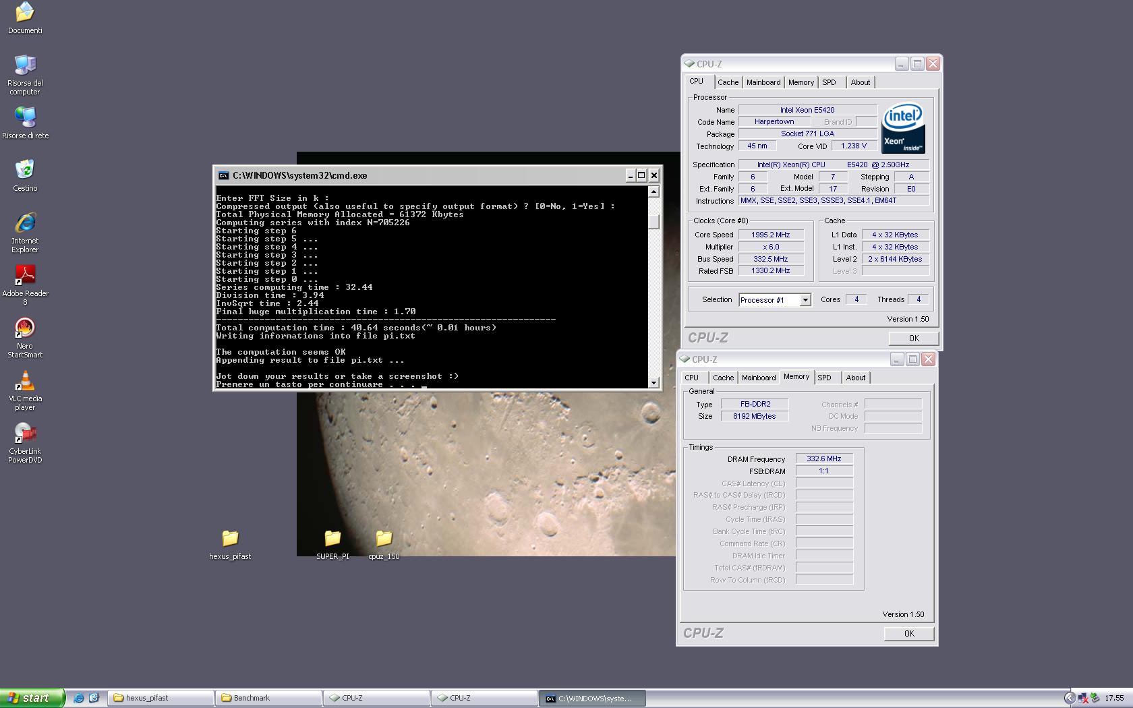
Task: Click Intel Xeon inside logo
Action: coord(903,127)
